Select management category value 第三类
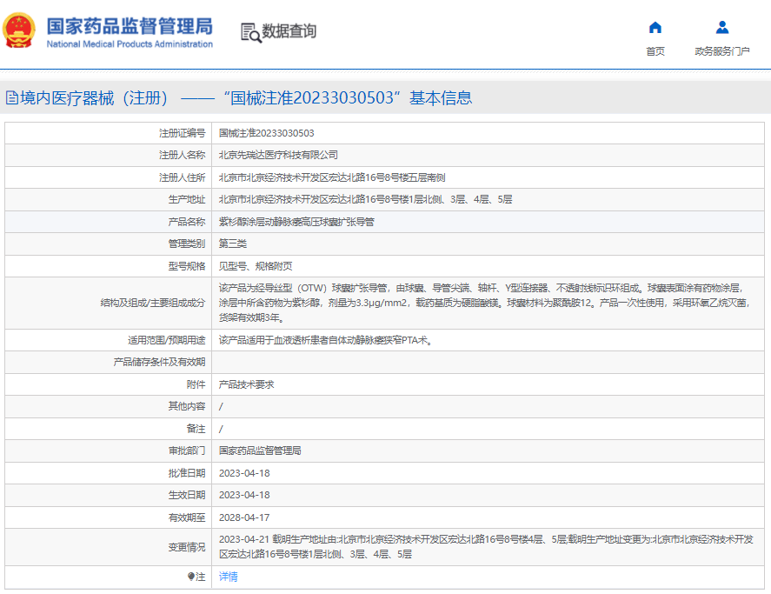Image resolution: width=771 pixels, height=594 pixels. [x=233, y=244]
